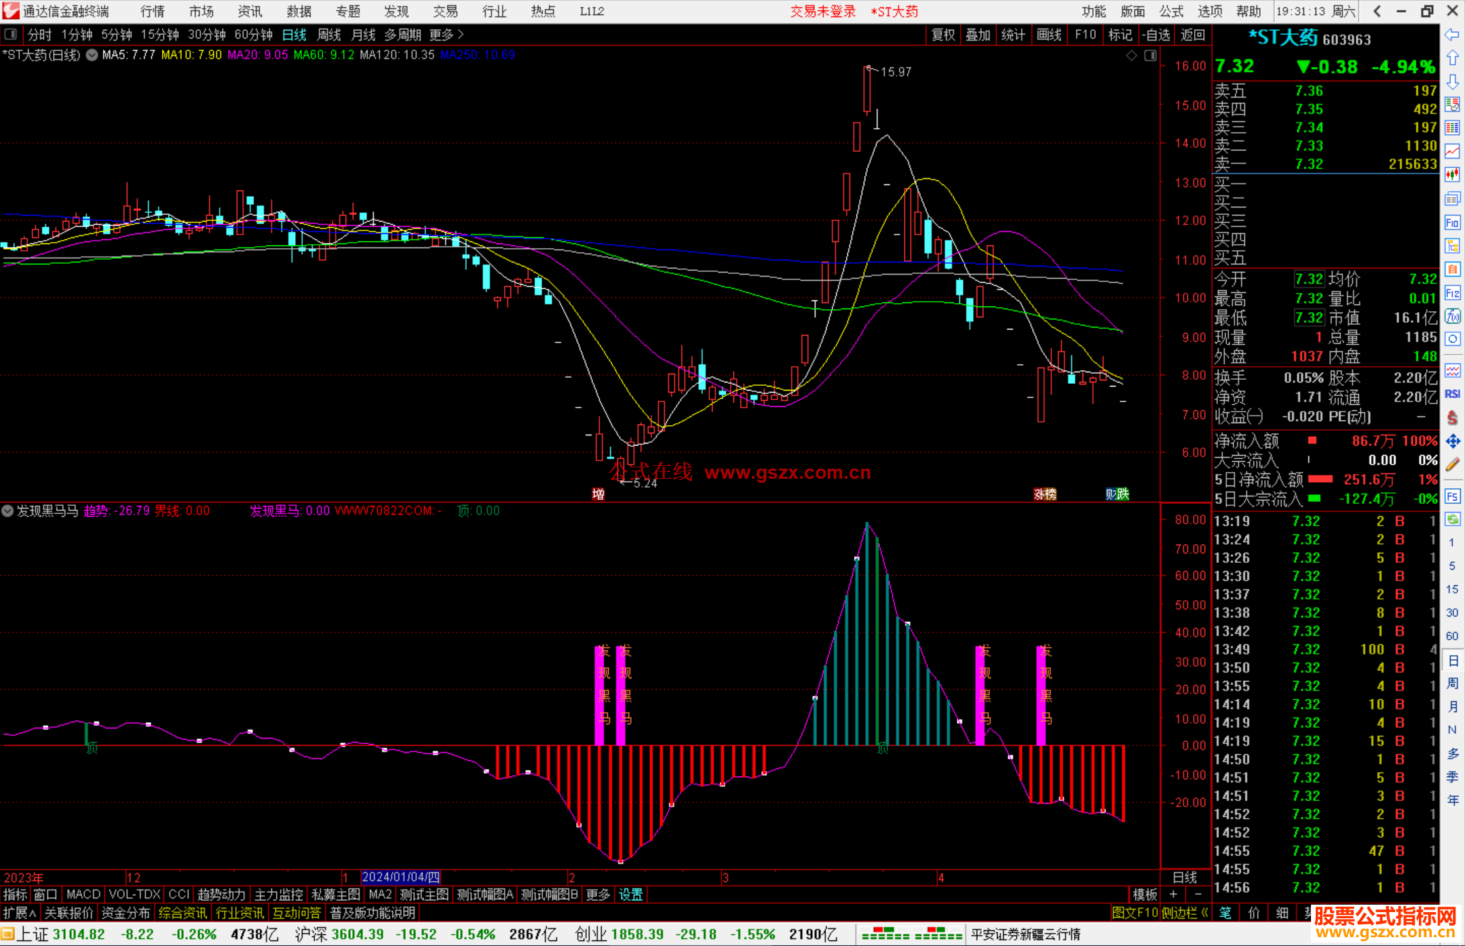Open the 公式 menu
Screen dimensions: 1465x946
1171,11
